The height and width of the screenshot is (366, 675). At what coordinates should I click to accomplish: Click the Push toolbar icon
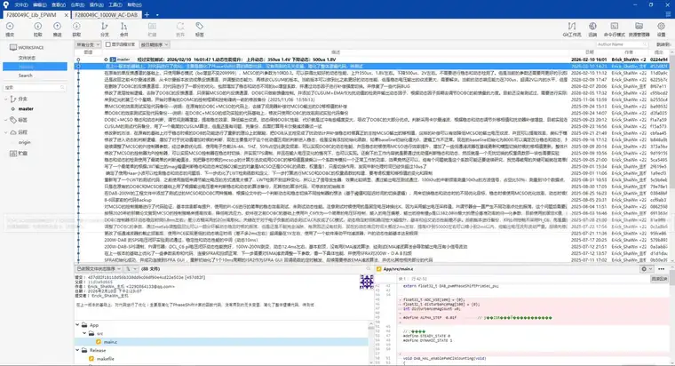click(x=57, y=28)
